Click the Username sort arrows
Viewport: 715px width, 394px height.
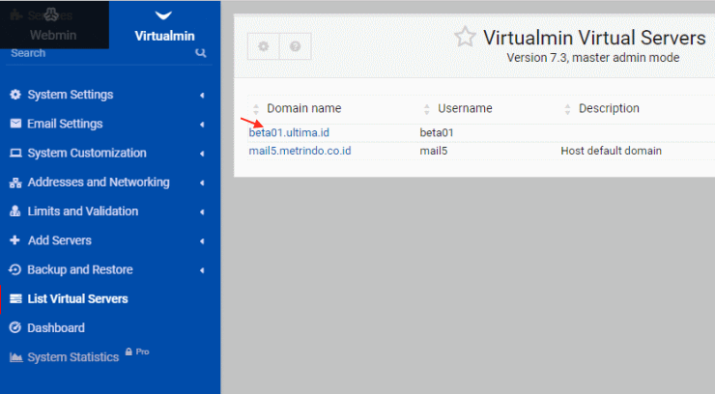pyautogui.click(x=427, y=109)
